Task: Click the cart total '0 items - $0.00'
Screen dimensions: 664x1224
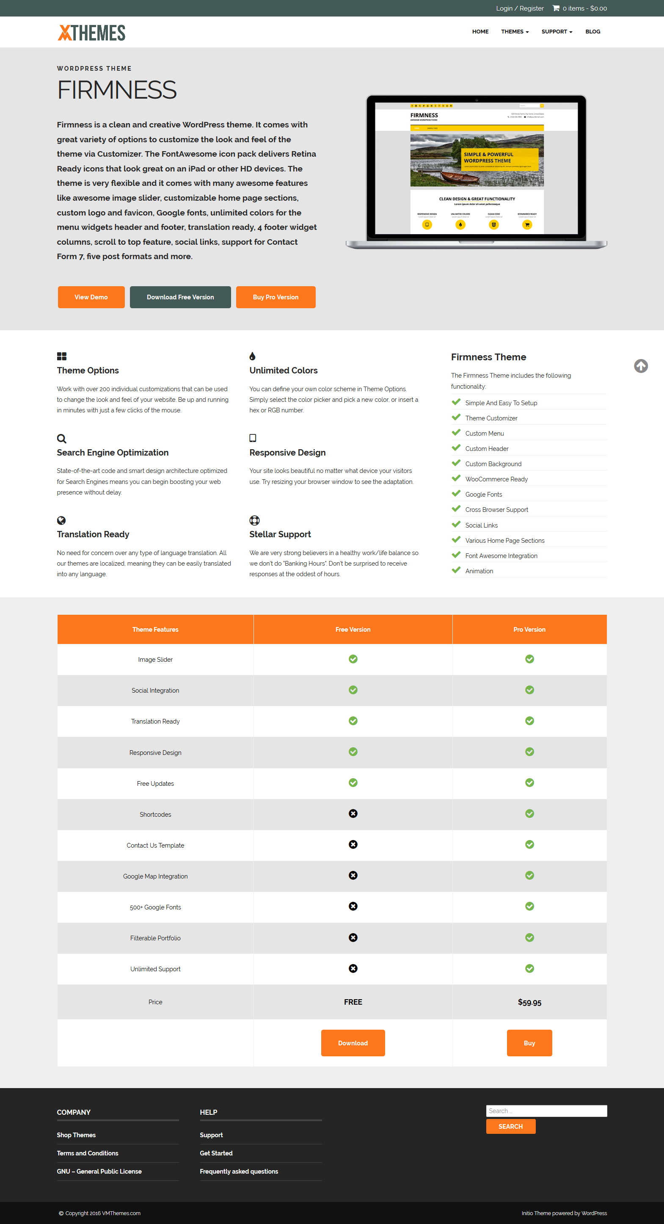Action: tap(585, 8)
